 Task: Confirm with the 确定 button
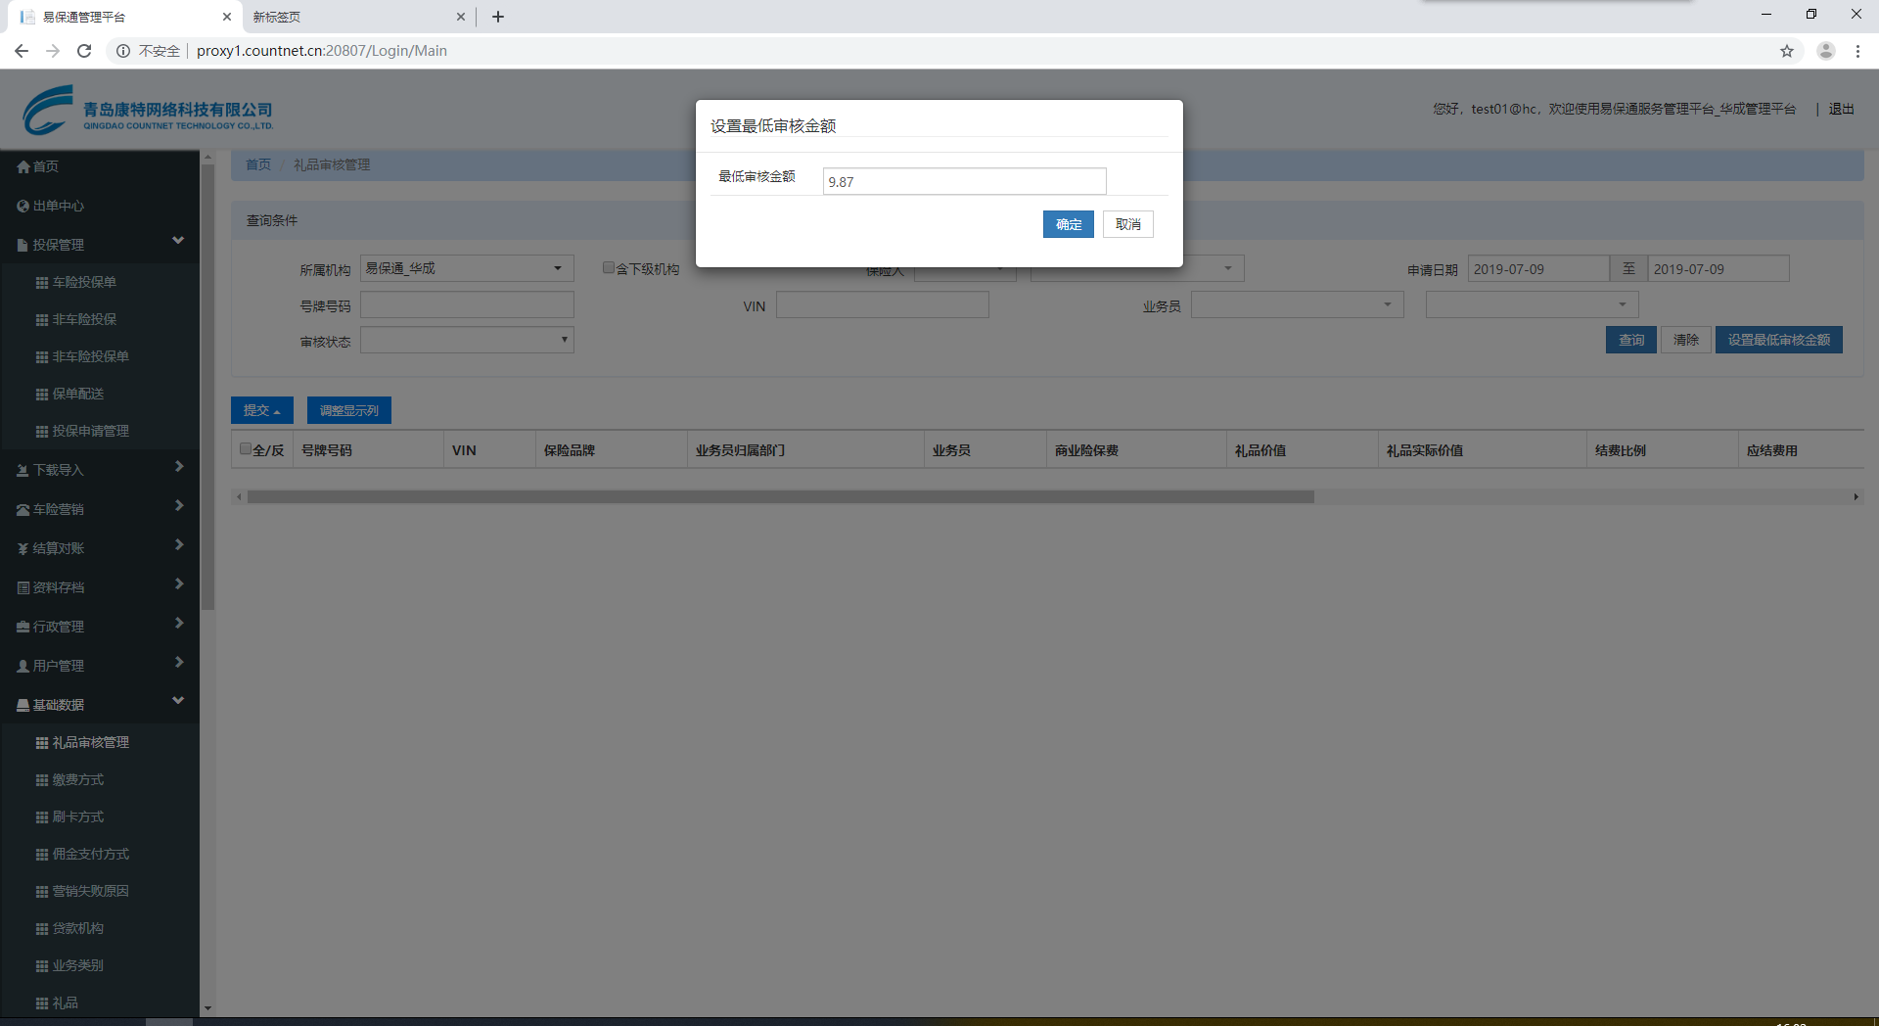pyautogui.click(x=1068, y=224)
